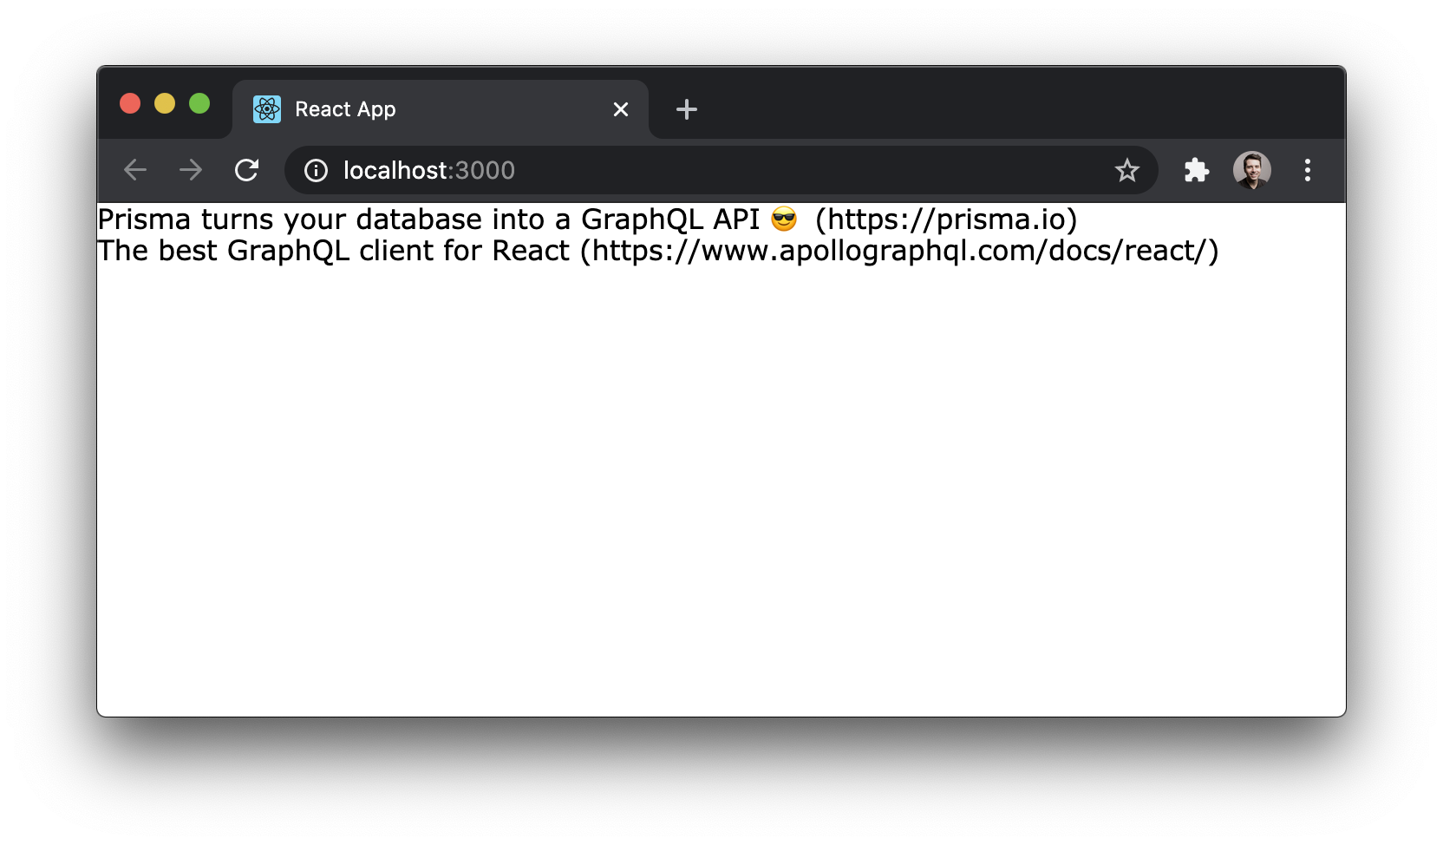Open a new tab with plus button
Viewport: 1443px width, 845px height.
point(687,109)
